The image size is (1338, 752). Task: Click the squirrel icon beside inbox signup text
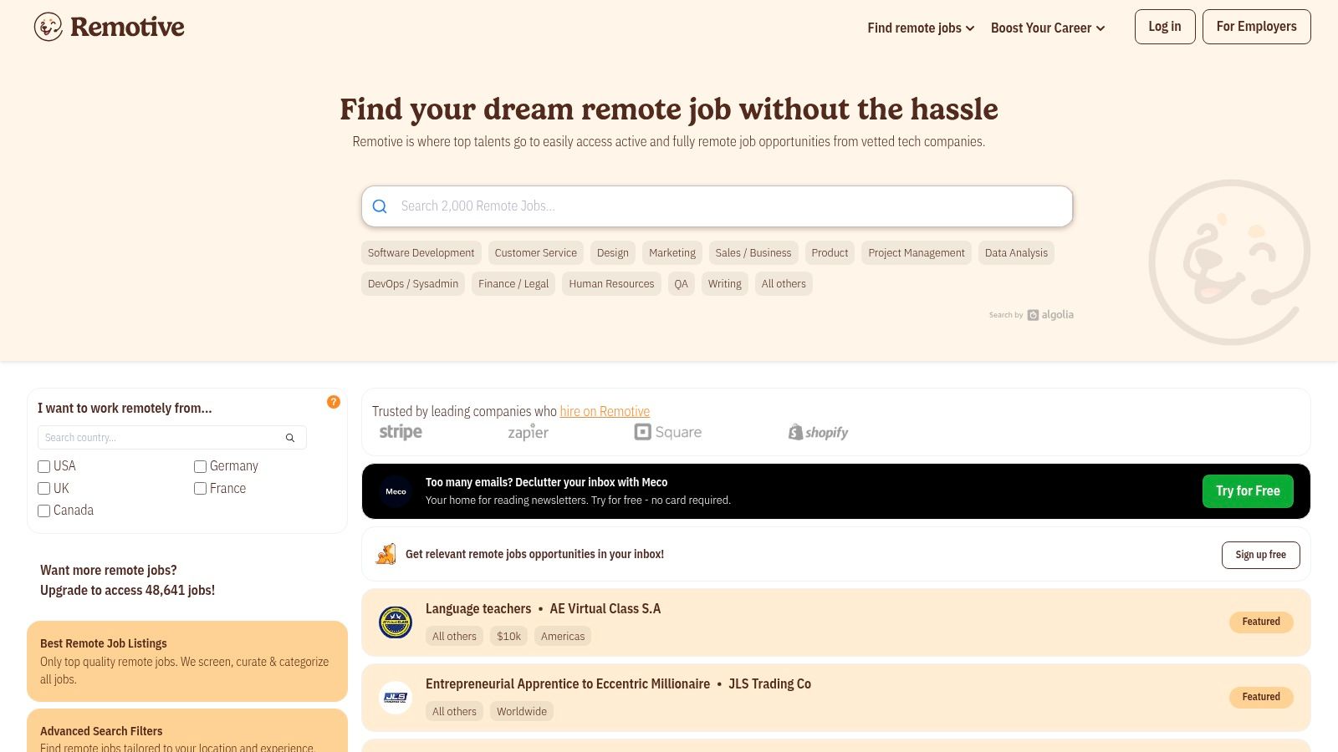(386, 554)
